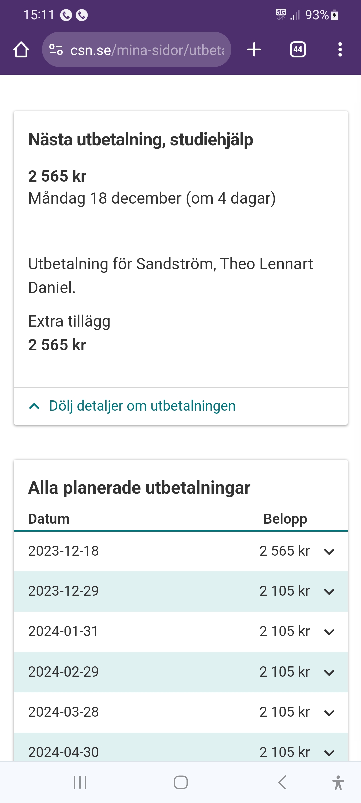This screenshot has height=803, width=361.
Task: Tap the Android recent apps button
Action: 80,782
